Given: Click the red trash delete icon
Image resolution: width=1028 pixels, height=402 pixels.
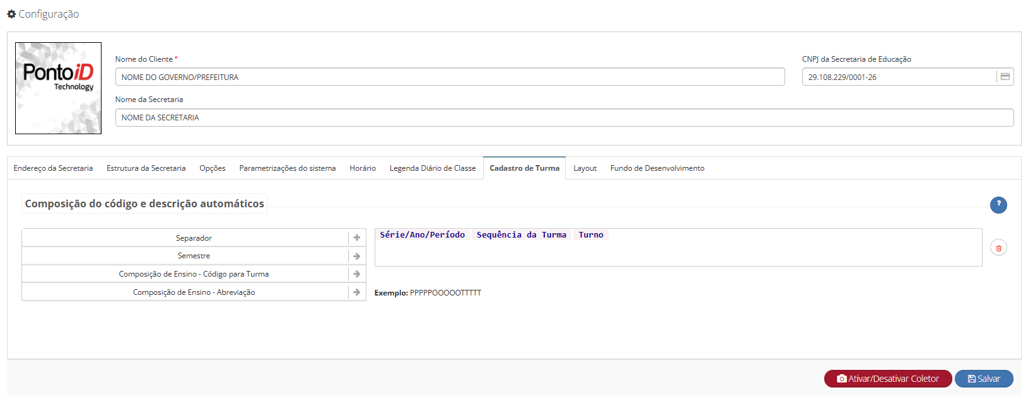Looking at the screenshot, I should pos(998,248).
